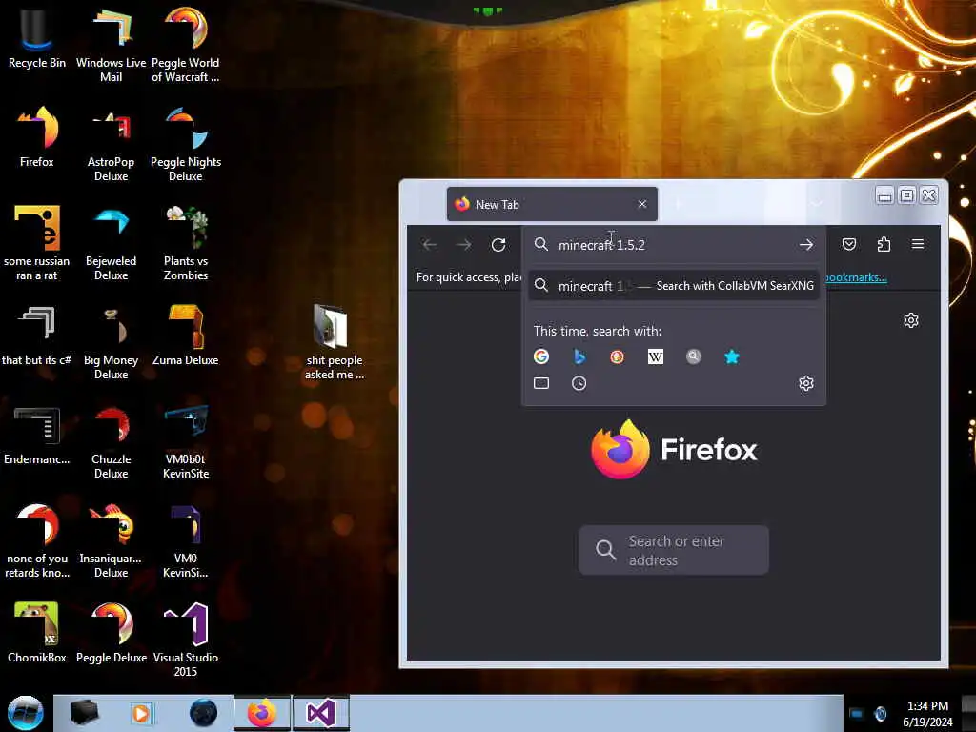Open VM0 KevinSi... desktop shortcut
Viewport: 976px width, 732px height.
tap(186, 540)
